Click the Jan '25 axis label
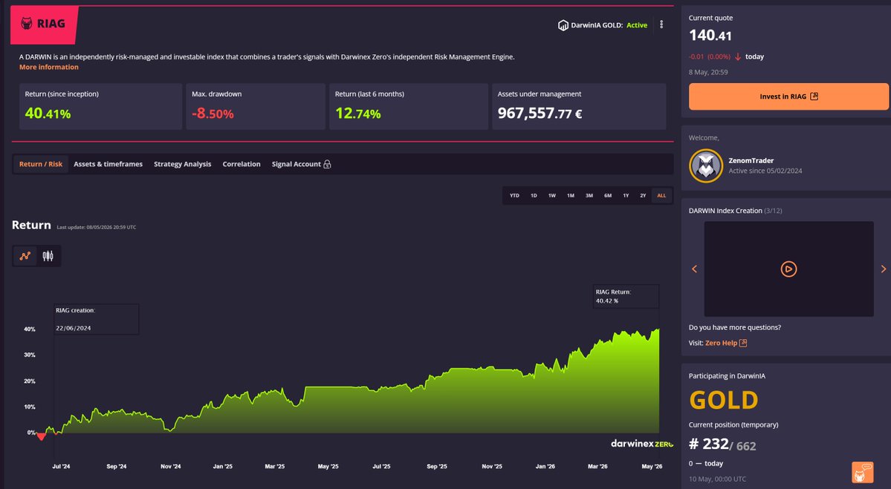 [x=223, y=466]
